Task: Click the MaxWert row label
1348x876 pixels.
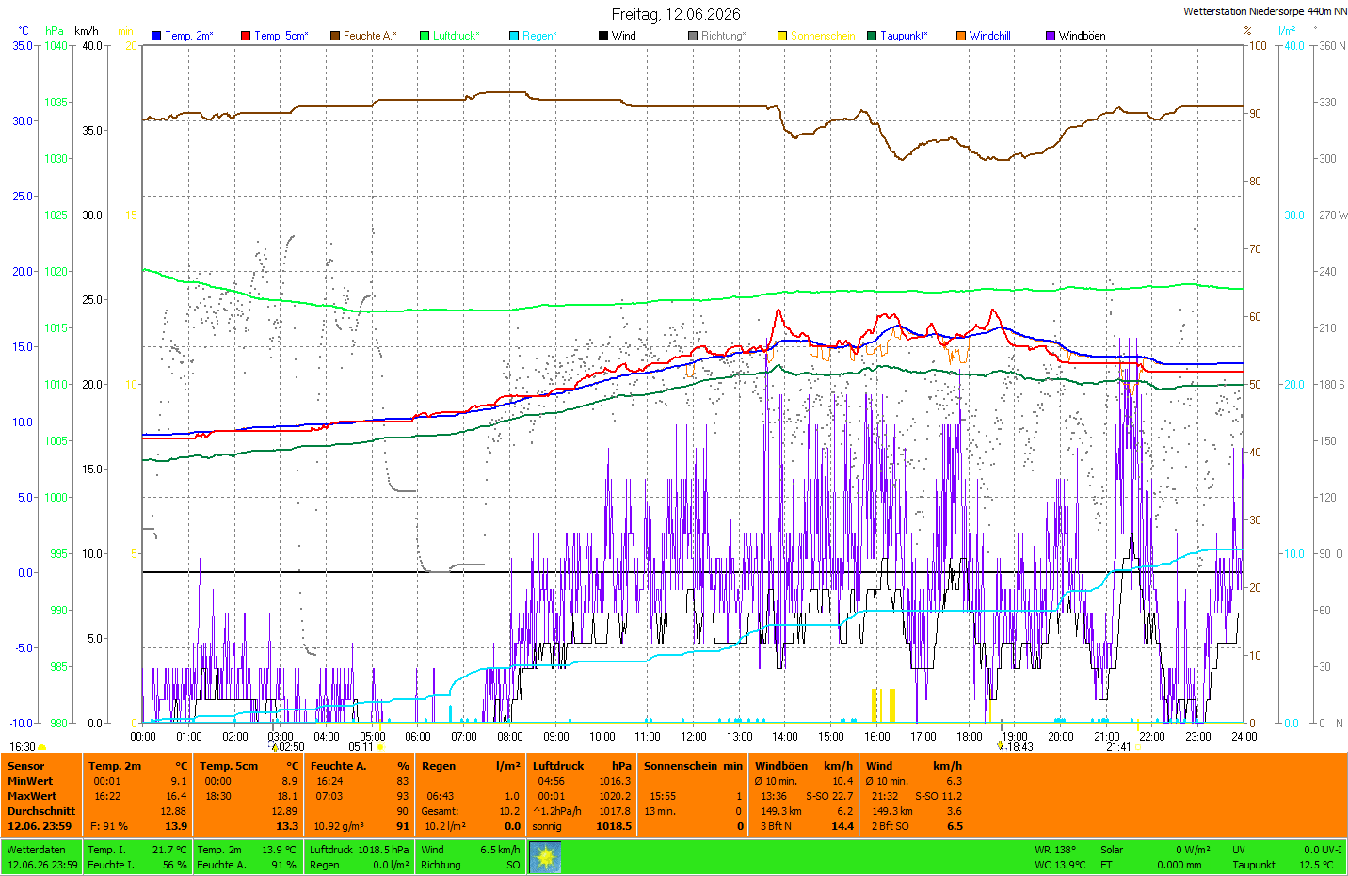Action: coord(32,796)
